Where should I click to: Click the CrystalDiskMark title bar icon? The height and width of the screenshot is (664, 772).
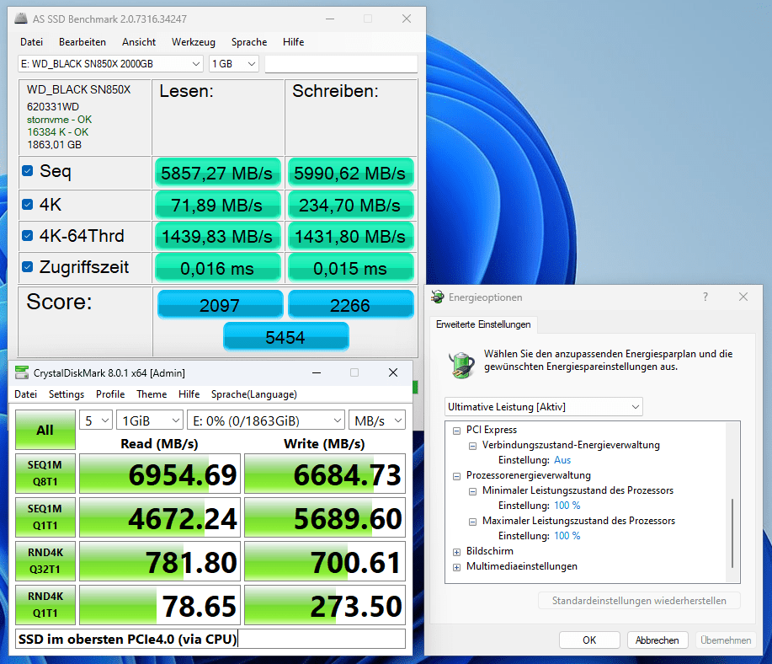point(22,372)
